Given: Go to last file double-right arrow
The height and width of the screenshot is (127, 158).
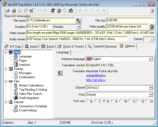Looking at the screenshot, I should pos(104,11).
